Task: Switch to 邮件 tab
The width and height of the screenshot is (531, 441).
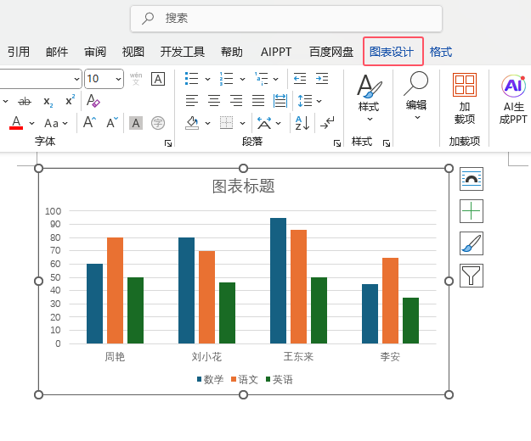Action: [57, 52]
